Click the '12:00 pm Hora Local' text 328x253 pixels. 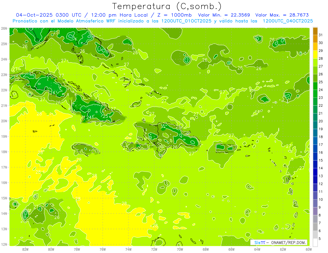(x=120, y=15)
